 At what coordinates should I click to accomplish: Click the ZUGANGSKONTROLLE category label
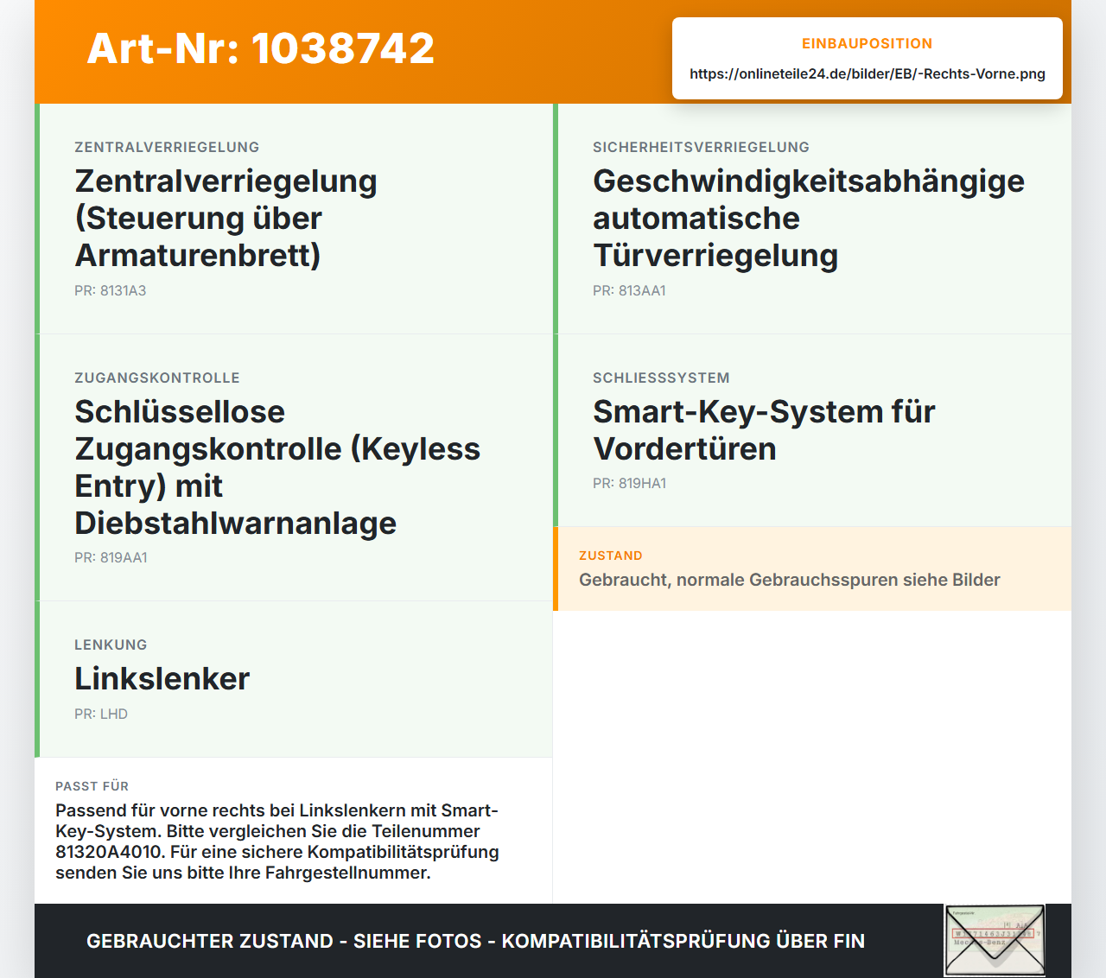tap(157, 378)
